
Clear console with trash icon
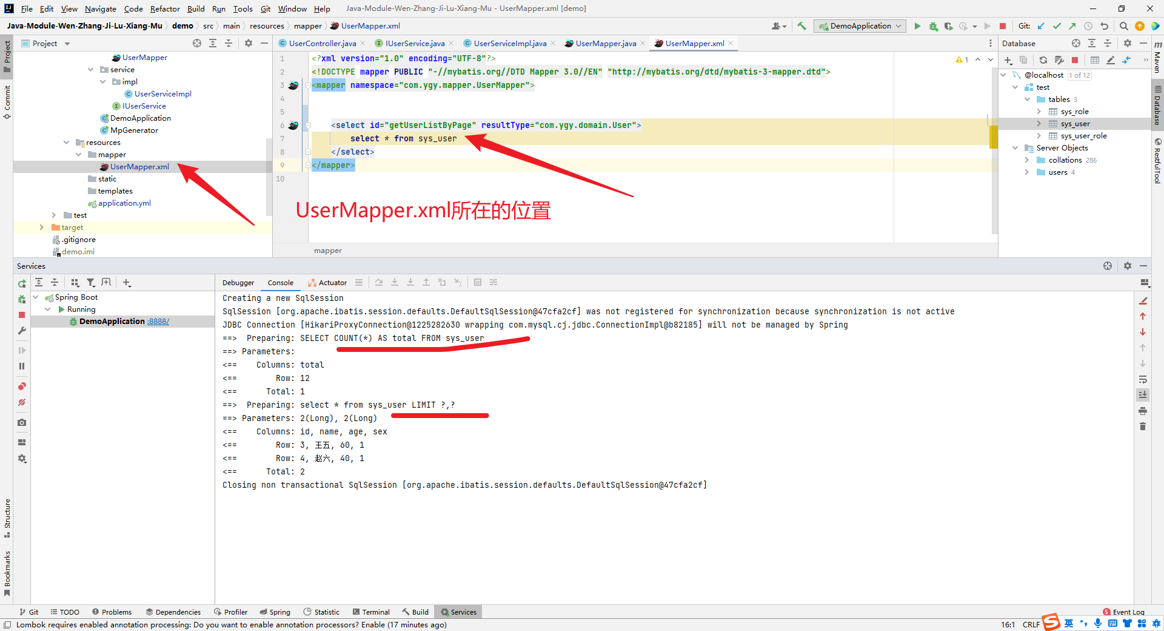(x=1143, y=427)
